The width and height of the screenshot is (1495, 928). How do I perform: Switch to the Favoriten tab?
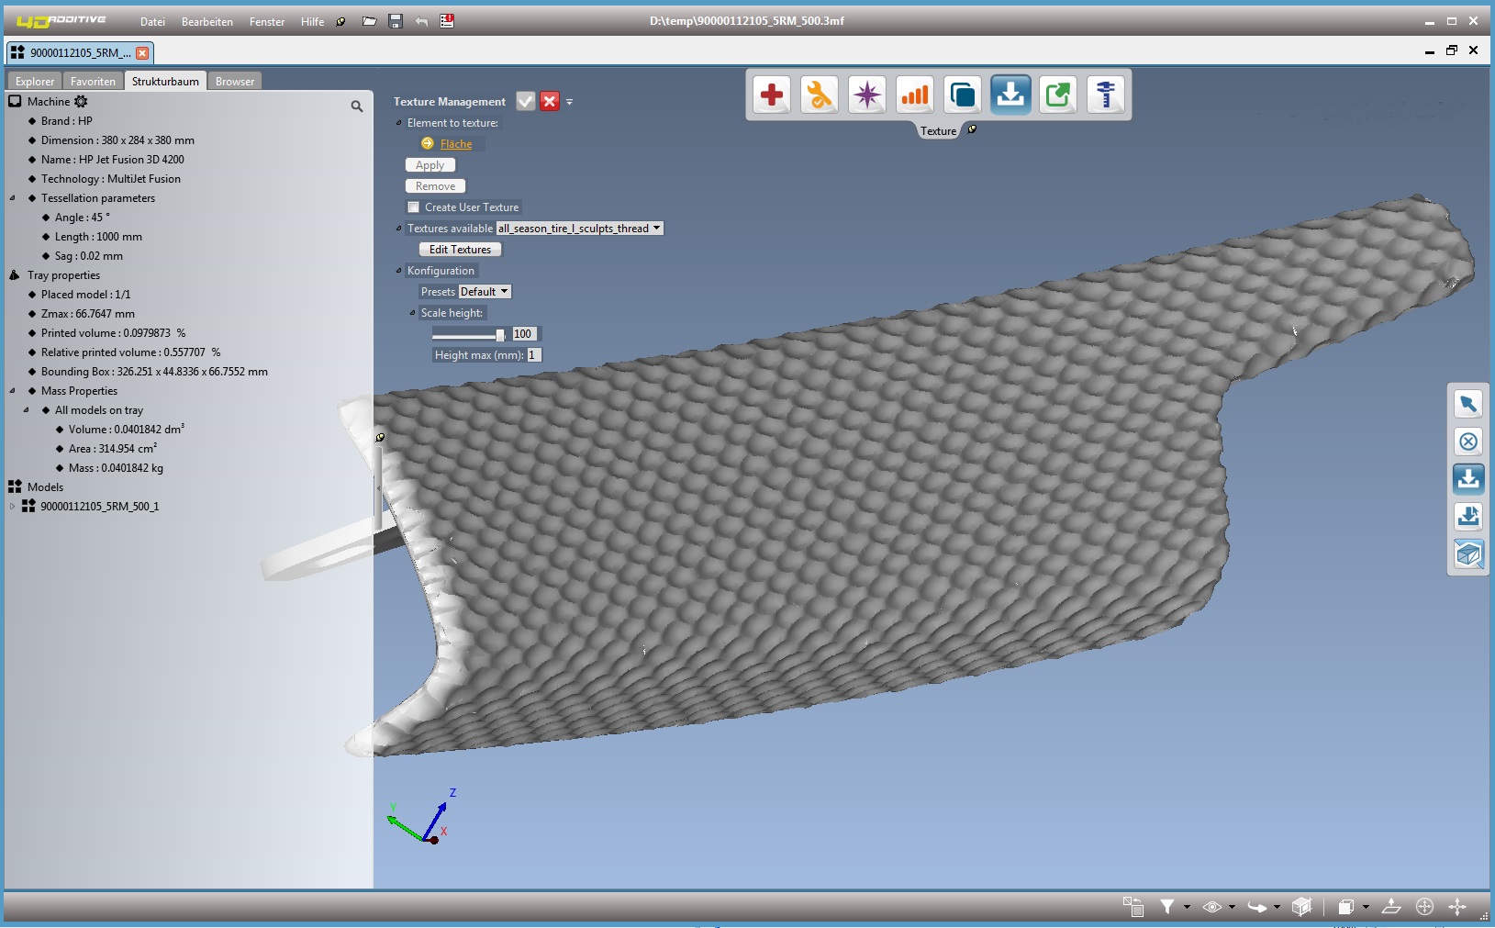click(93, 81)
